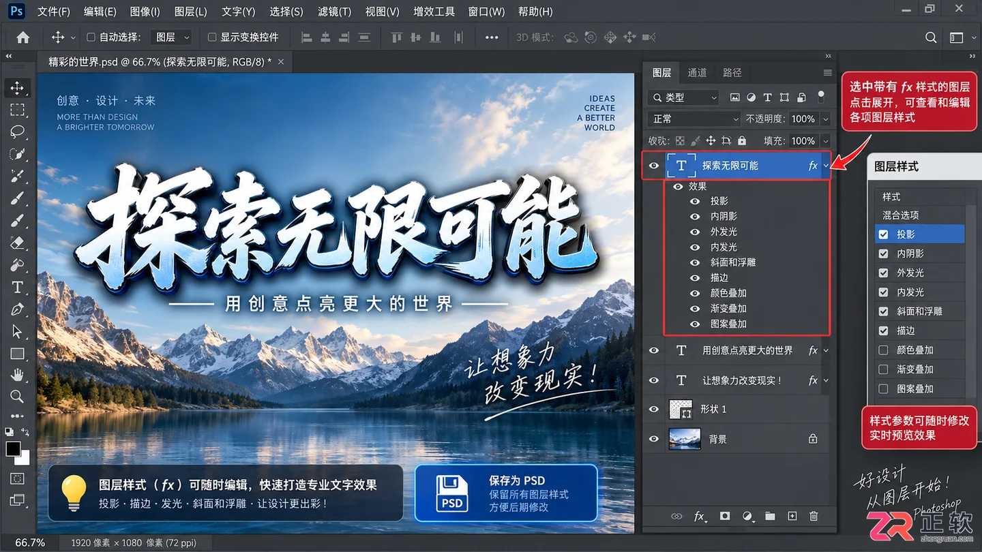Create a new layer with plus icon
This screenshot has height=552, width=982.
coord(792,517)
